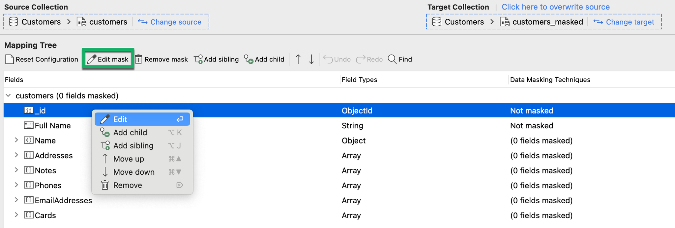Click the Reset Configuration toolbar icon

pos(10,60)
